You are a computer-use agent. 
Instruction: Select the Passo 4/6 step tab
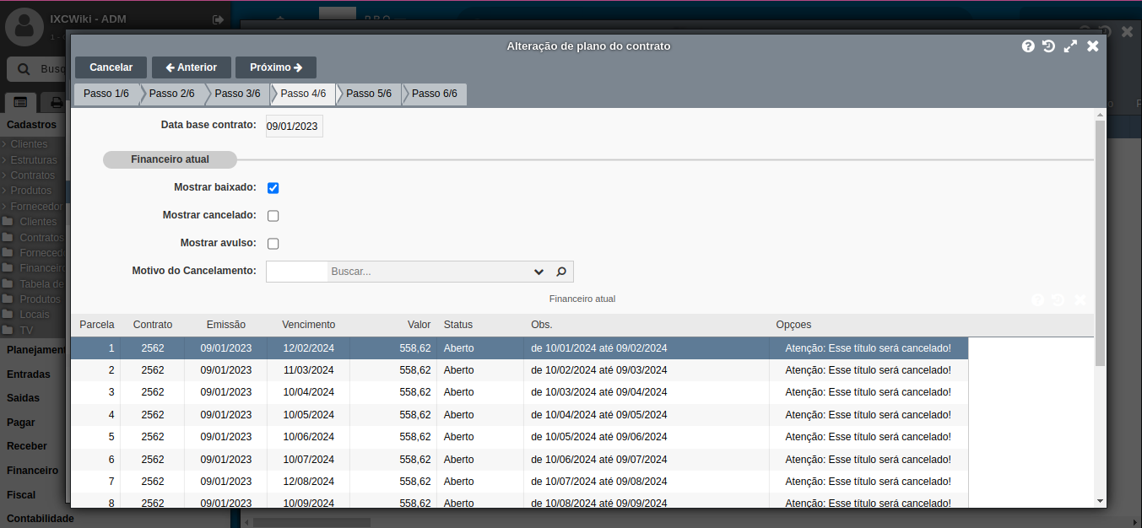303,94
